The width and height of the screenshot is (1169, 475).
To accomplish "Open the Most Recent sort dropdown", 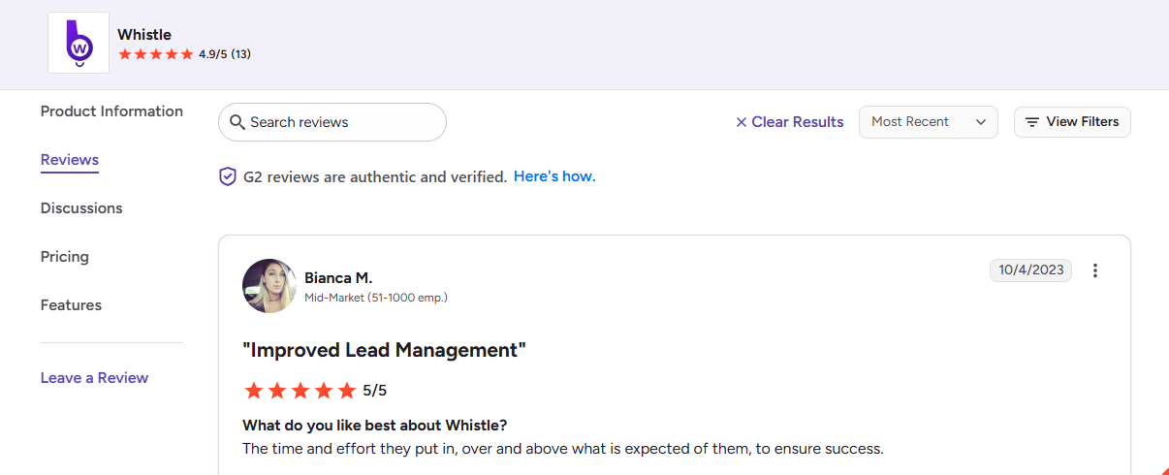I will [x=929, y=122].
